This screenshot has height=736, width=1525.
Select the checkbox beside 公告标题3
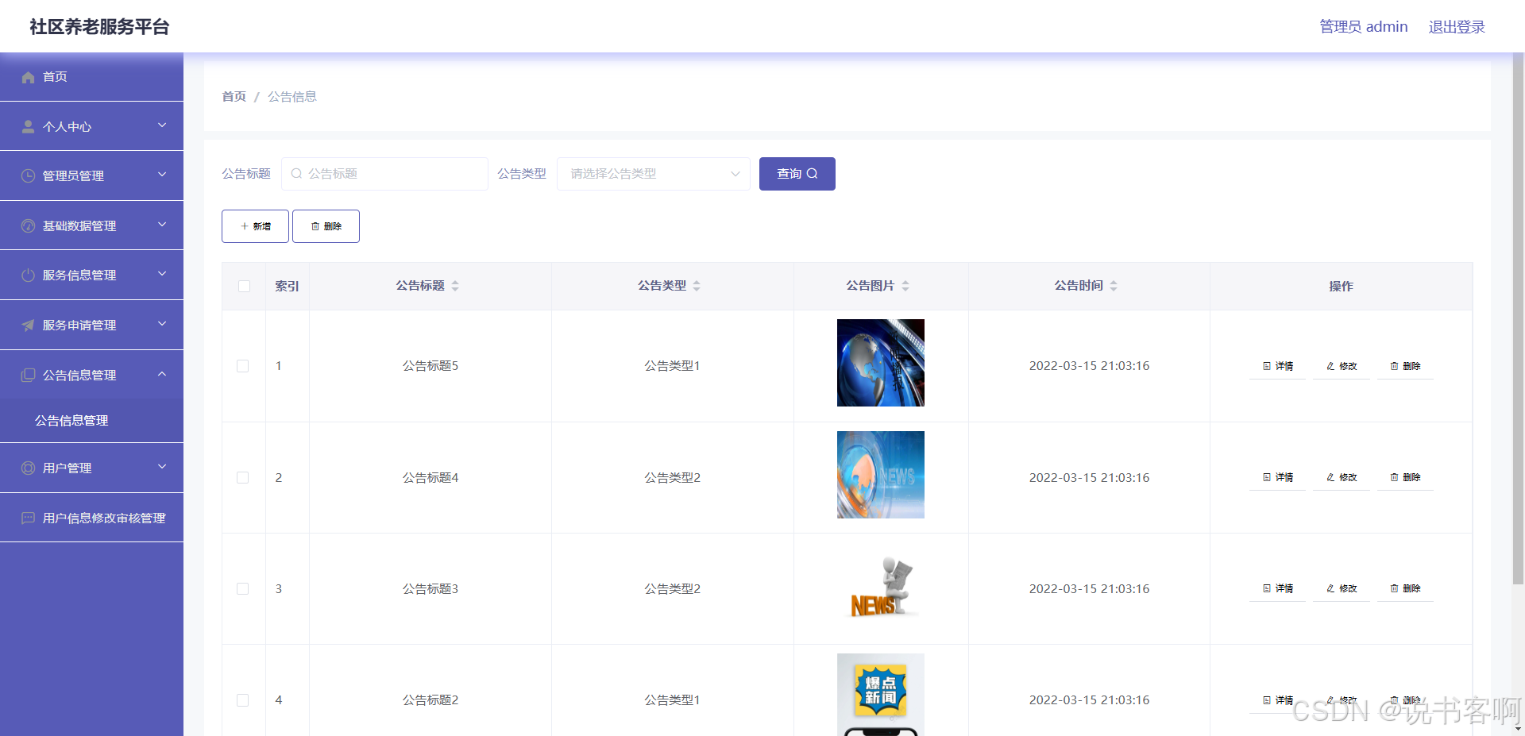(243, 589)
